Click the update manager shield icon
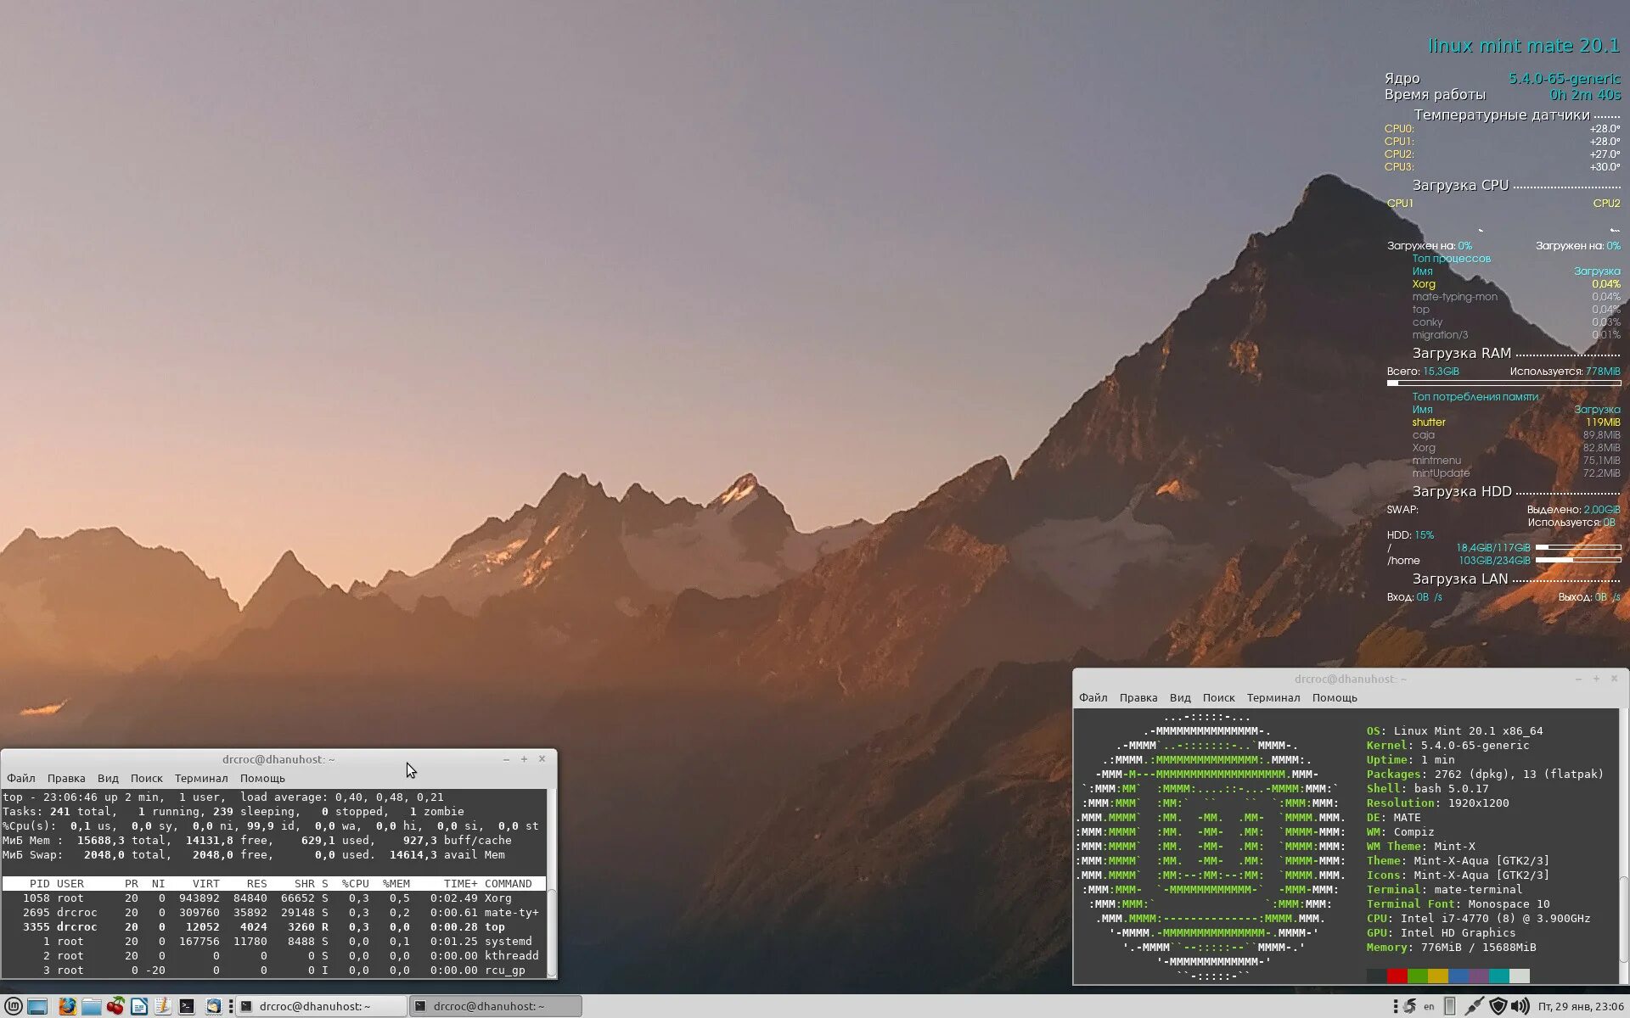 1498,1006
